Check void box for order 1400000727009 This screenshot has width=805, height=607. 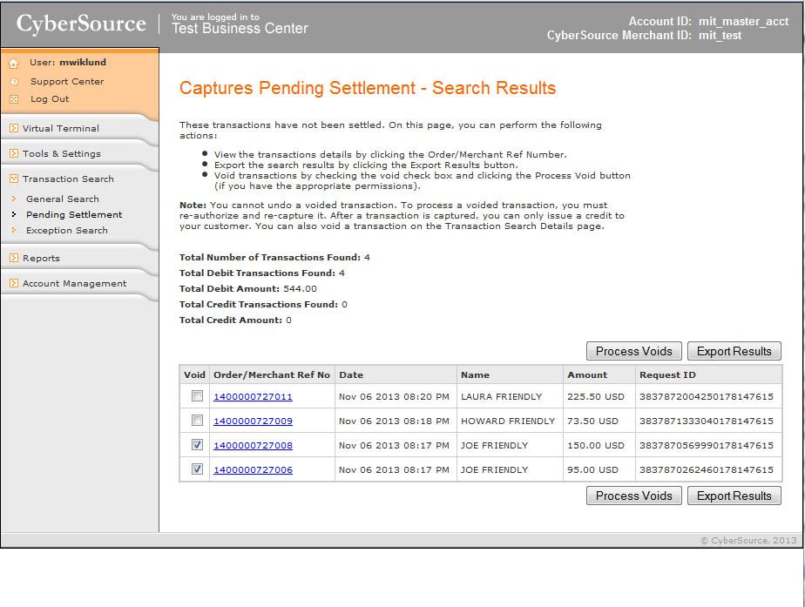tap(197, 421)
